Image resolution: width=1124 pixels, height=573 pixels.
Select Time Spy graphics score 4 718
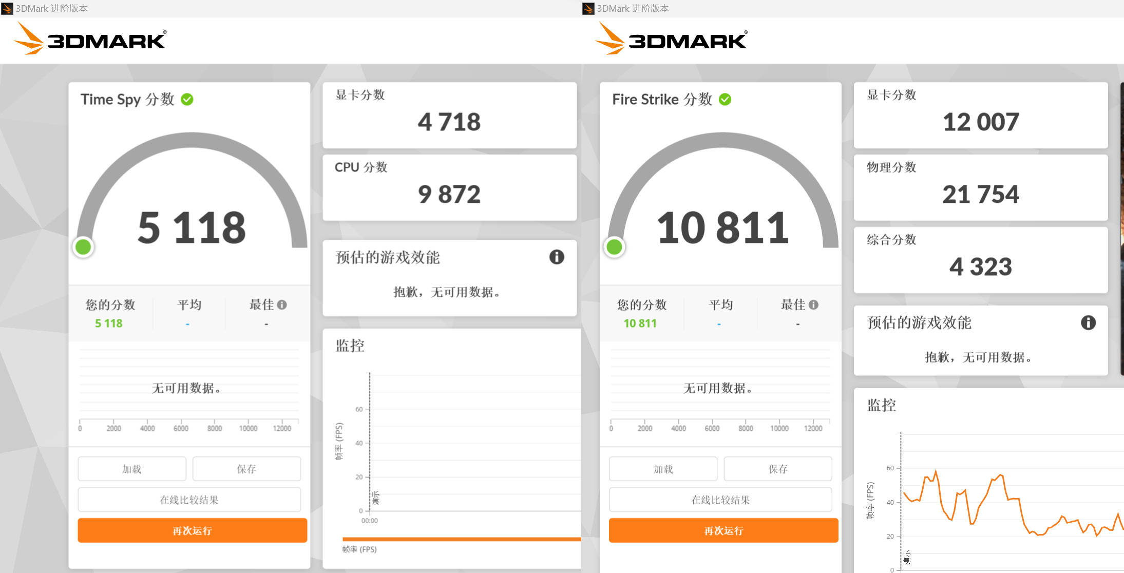[x=449, y=122]
